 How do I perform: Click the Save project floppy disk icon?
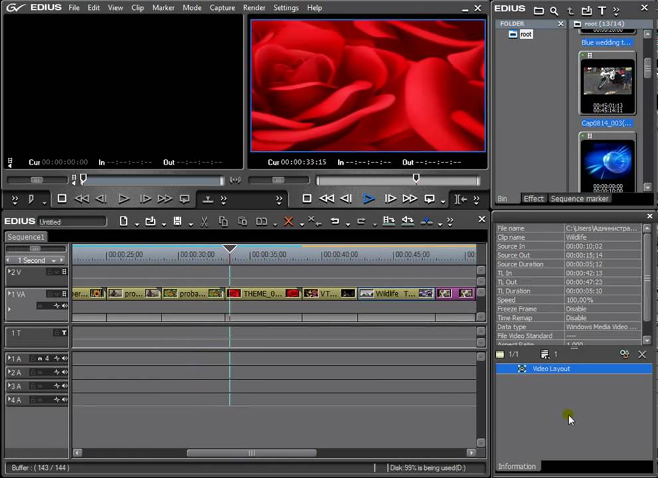tap(177, 221)
